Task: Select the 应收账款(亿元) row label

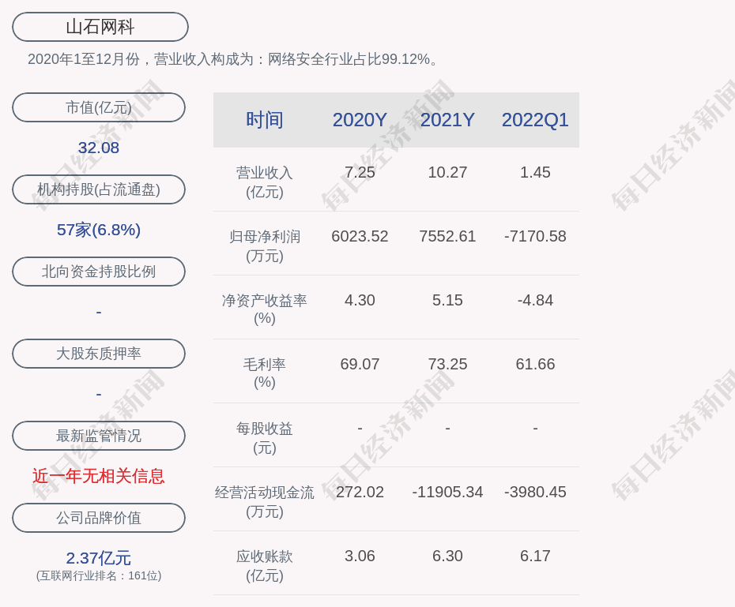Action: click(x=264, y=565)
